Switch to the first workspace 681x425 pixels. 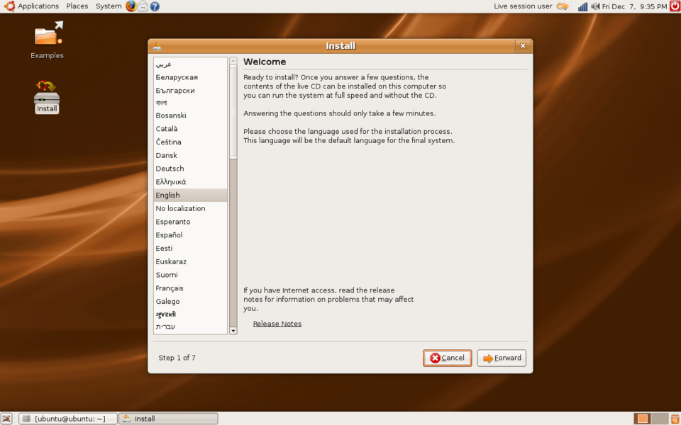[643, 419]
